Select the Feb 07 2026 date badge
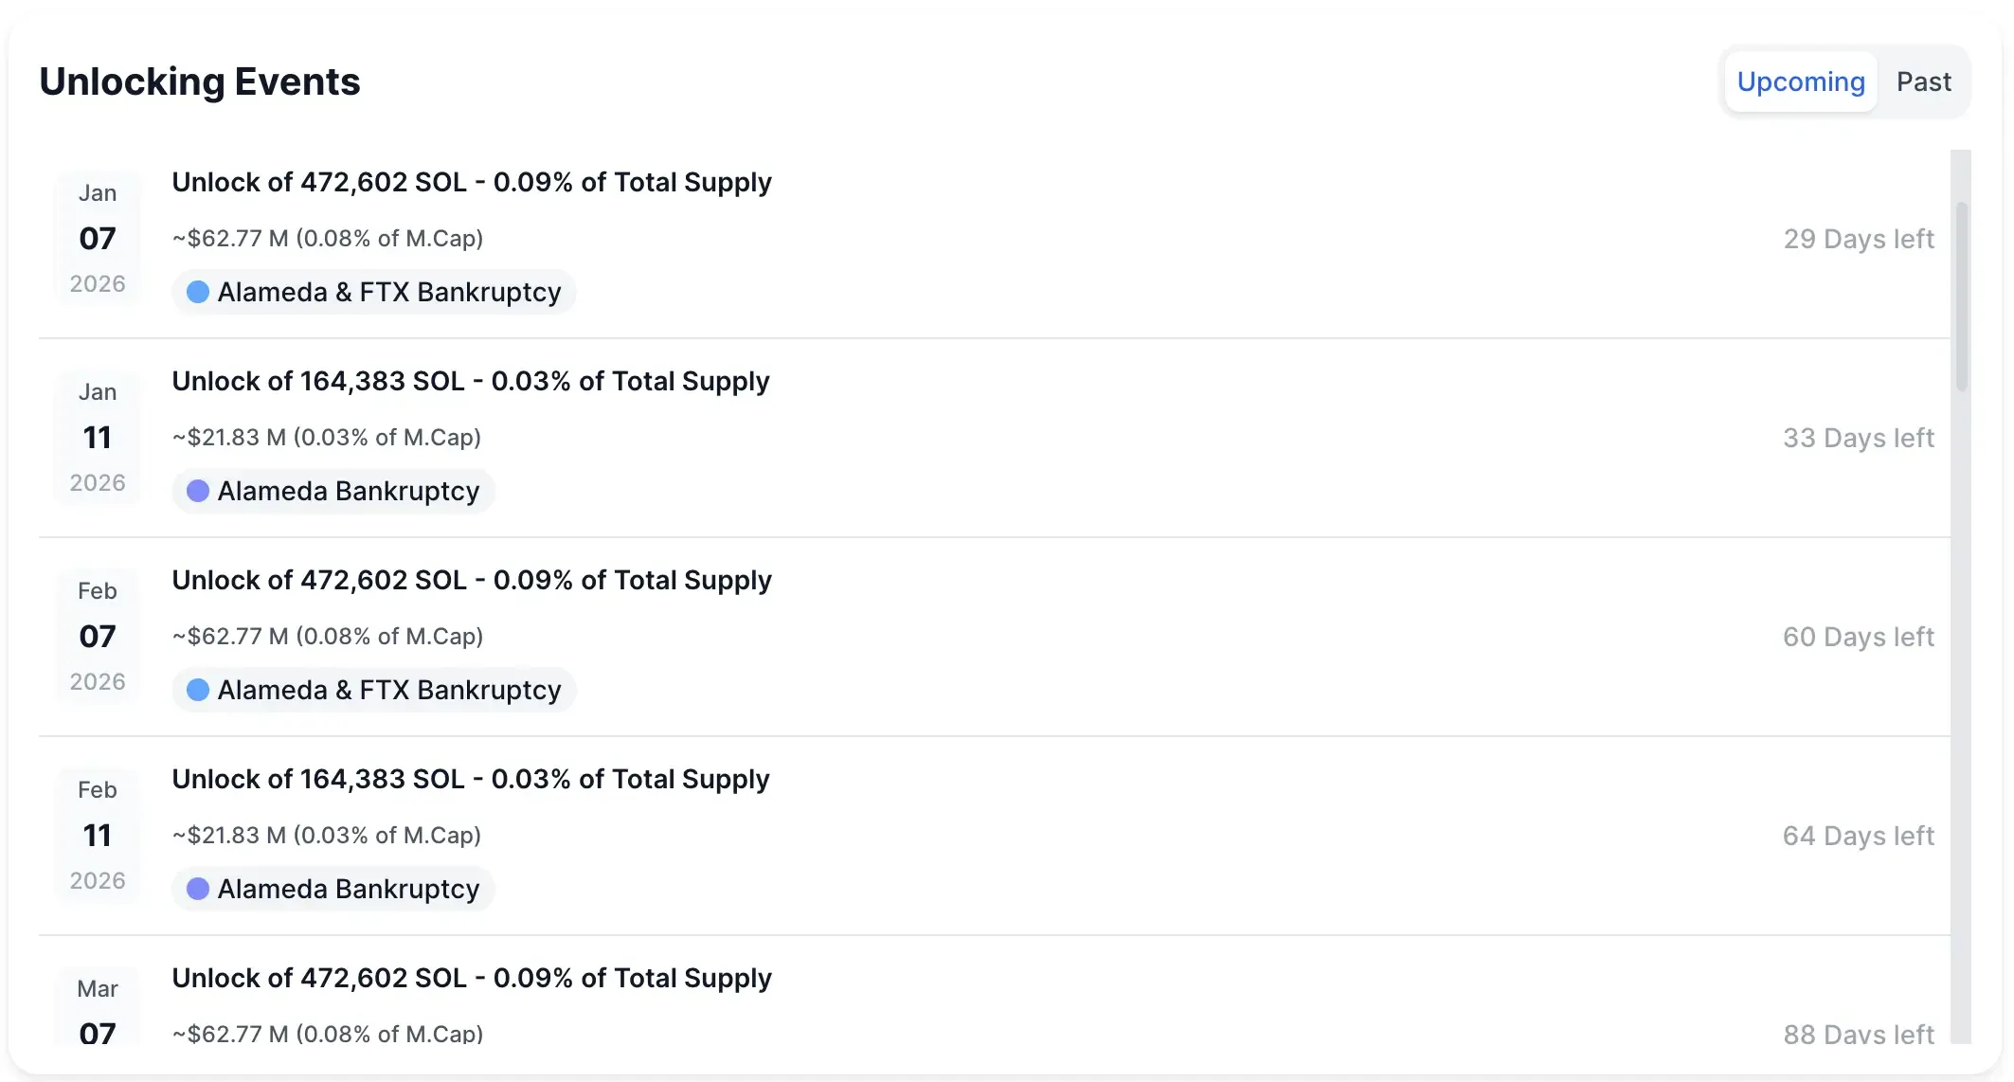 coord(98,637)
